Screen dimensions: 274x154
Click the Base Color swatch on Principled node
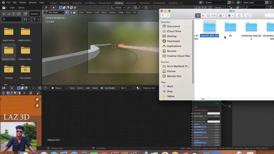coord(214,113)
